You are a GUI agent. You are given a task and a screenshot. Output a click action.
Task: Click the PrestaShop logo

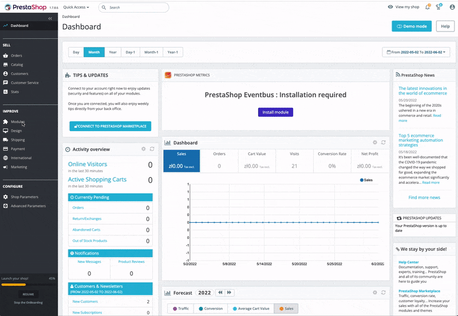click(26, 7)
